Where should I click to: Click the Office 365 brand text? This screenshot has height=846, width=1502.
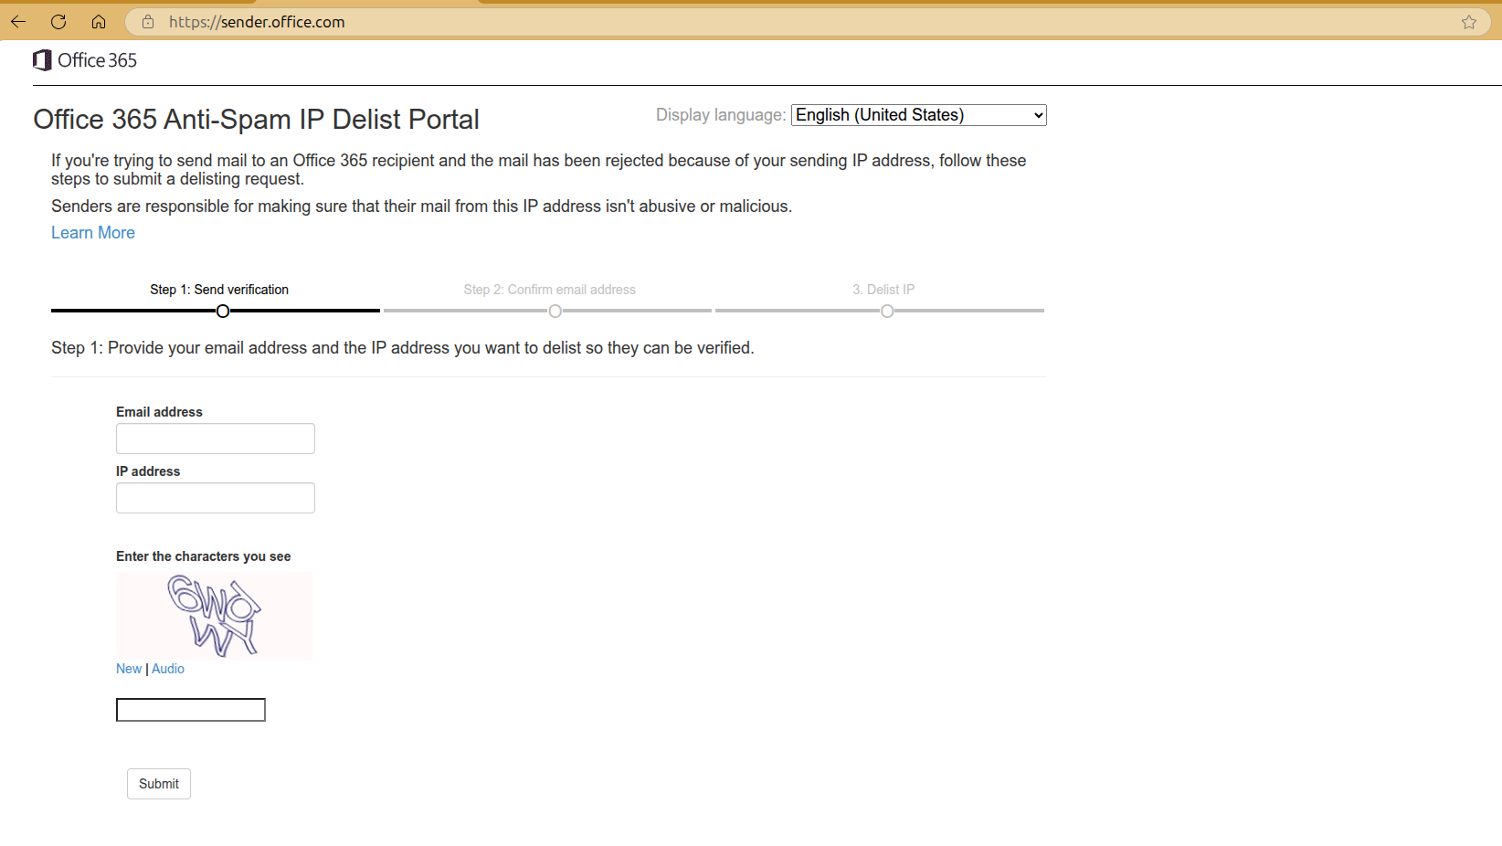click(x=98, y=60)
